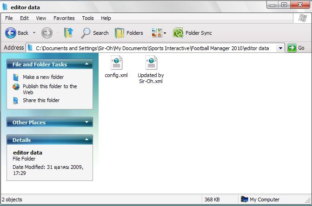
Task: Click the folder icon in Address bar
Action: point(30,48)
